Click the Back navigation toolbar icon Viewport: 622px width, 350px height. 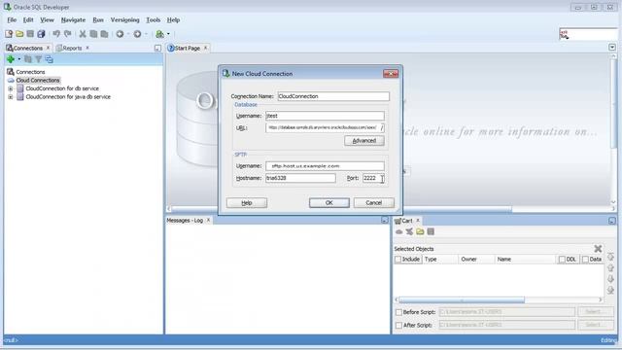[120, 34]
